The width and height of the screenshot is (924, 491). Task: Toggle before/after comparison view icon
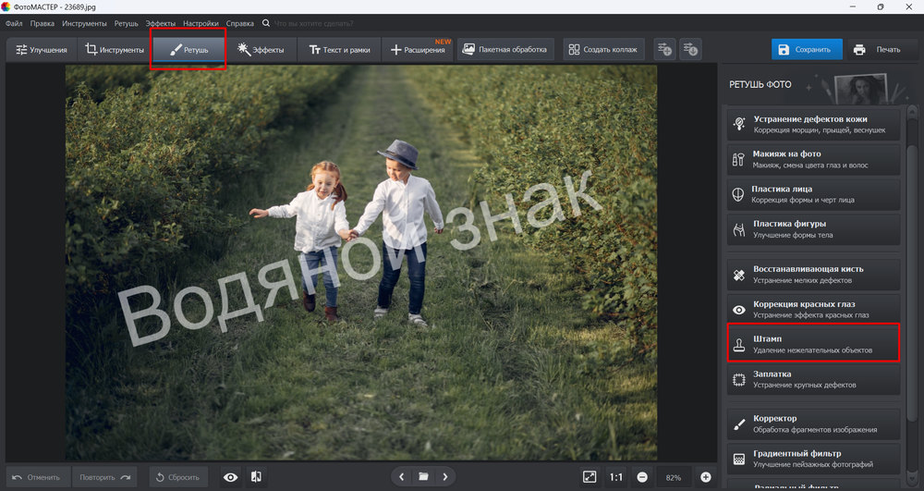256,477
